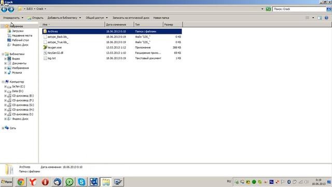Launch Yandex browser from taskbar
This screenshot has width=332, height=187.
point(33,182)
